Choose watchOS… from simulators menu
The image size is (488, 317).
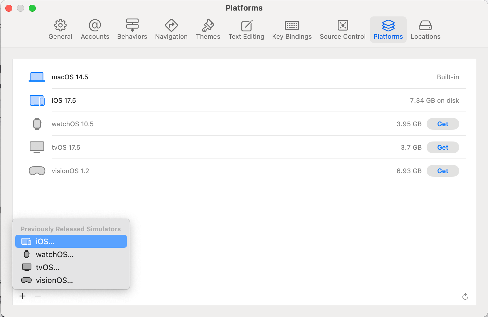click(71, 254)
